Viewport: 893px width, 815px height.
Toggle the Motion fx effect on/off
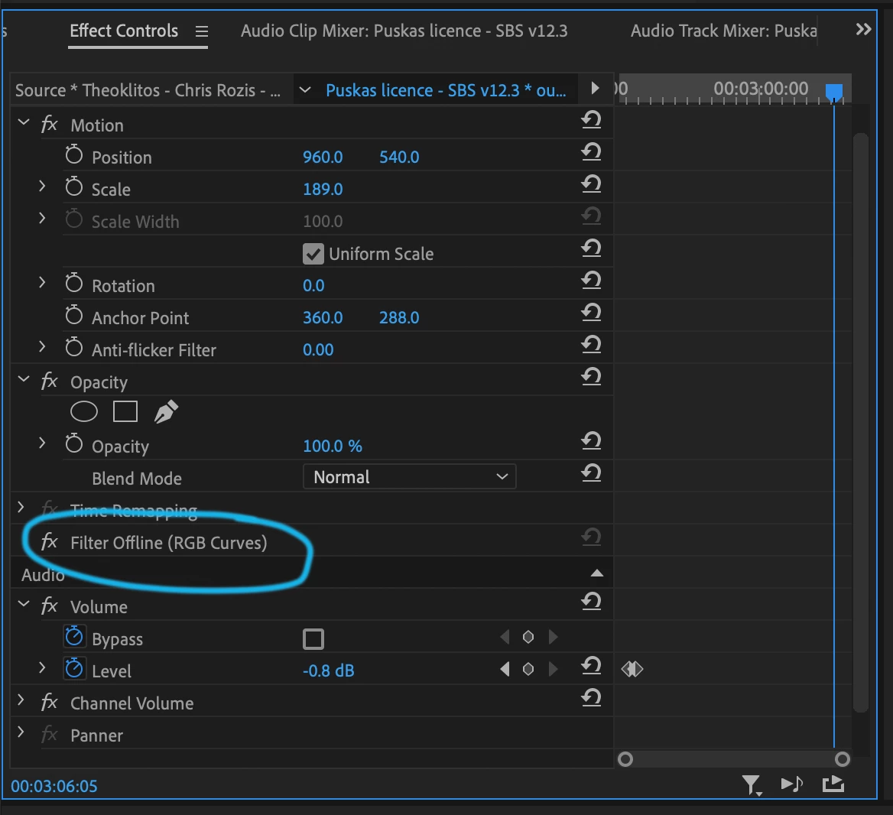coord(50,124)
